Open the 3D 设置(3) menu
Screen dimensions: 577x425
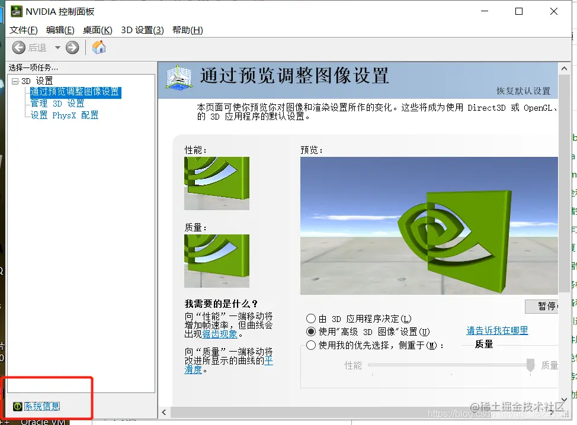pyautogui.click(x=142, y=30)
